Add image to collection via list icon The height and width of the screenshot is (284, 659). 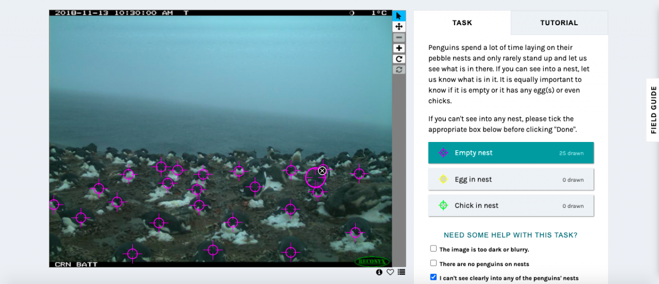[402, 272]
